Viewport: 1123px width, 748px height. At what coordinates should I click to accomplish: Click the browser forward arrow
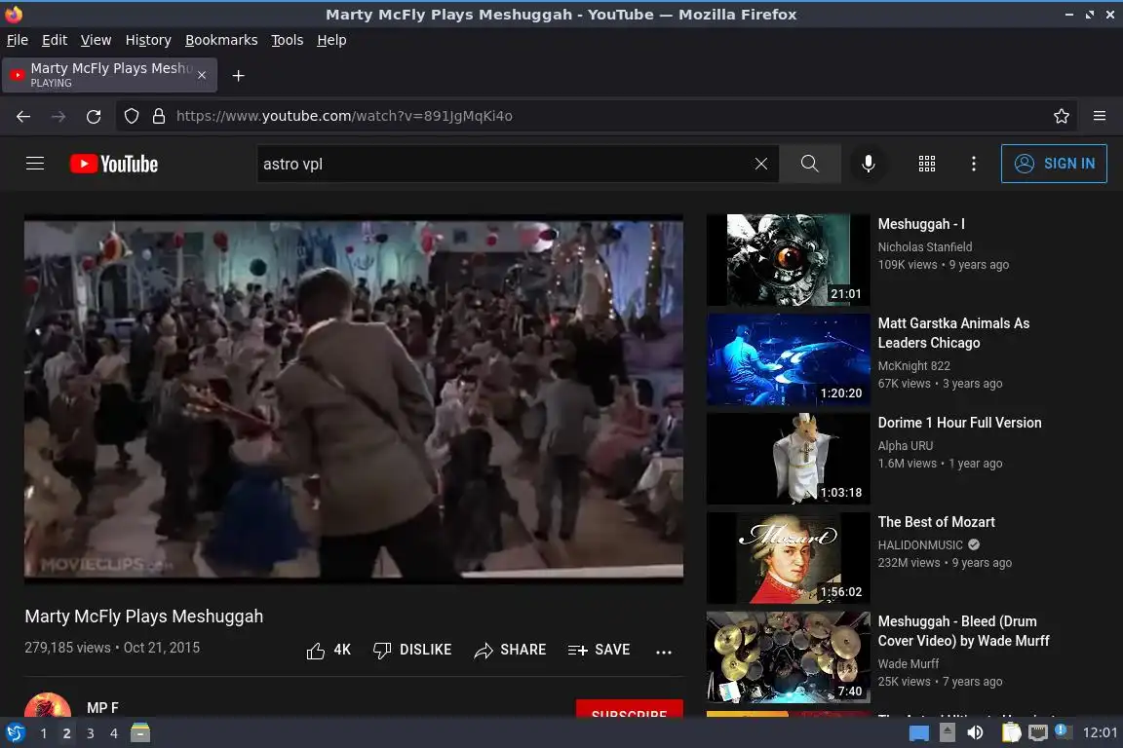pyautogui.click(x=58, y=116)
